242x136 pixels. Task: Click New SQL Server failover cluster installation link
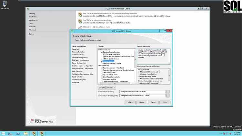click(97, 20)
